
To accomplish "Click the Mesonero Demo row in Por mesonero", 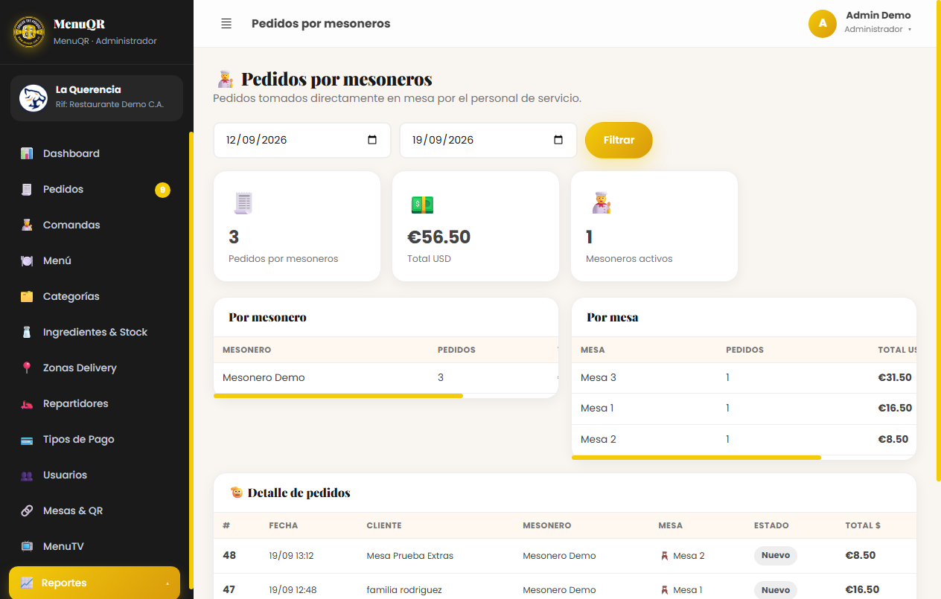I will tap(386, 378).
